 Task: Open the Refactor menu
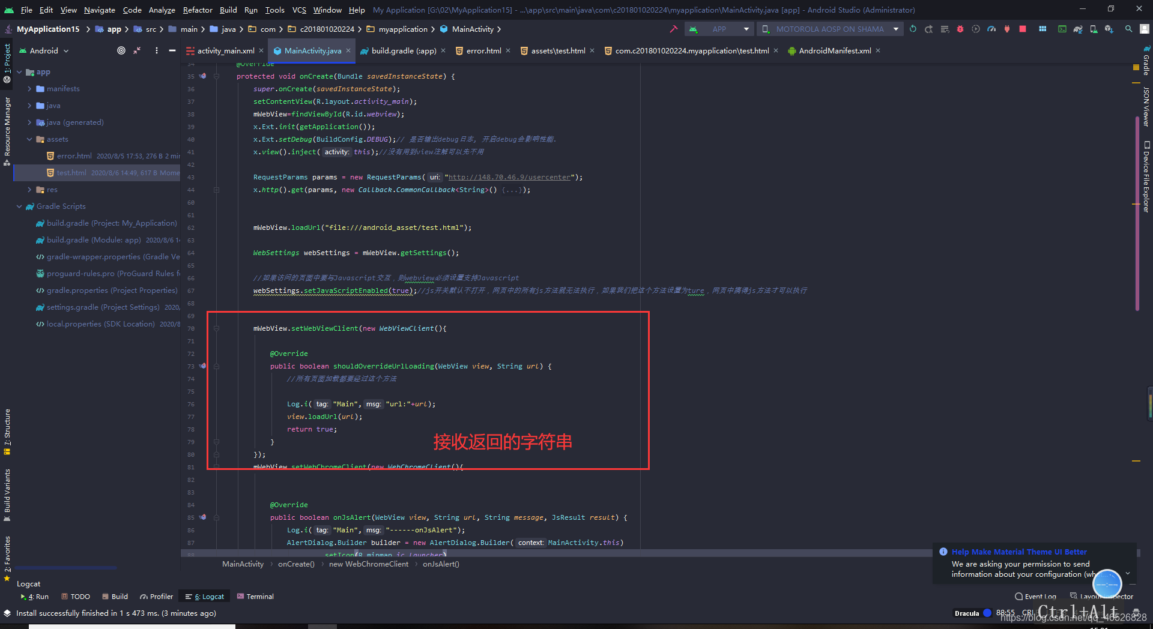(198, 10)
